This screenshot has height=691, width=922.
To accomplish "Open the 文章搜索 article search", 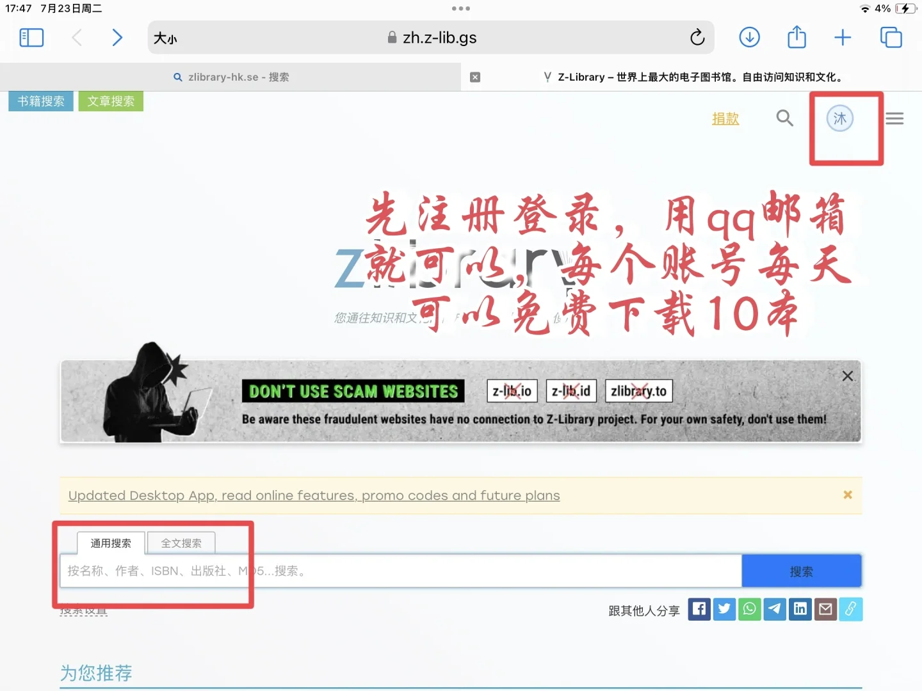I will pyautogui.click(x=111, y=101).
